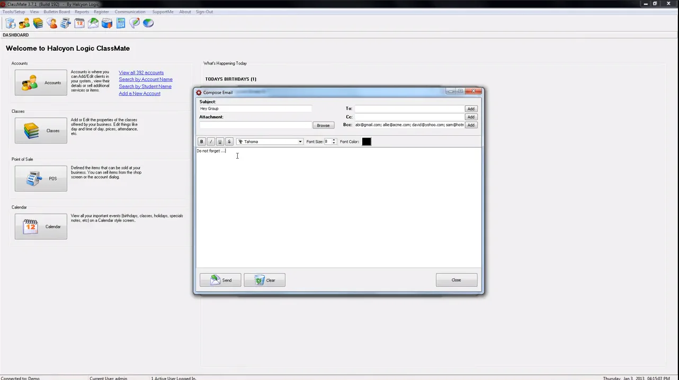Toggle underline formatting in compose window
Image resolution: width=679 pixels, height=380 pixels.
click(219, 141)
